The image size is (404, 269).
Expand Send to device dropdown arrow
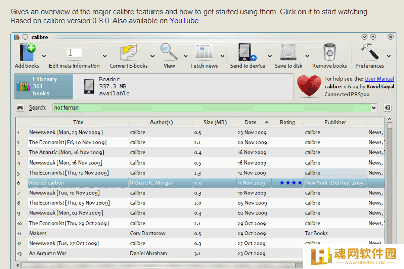270,56
